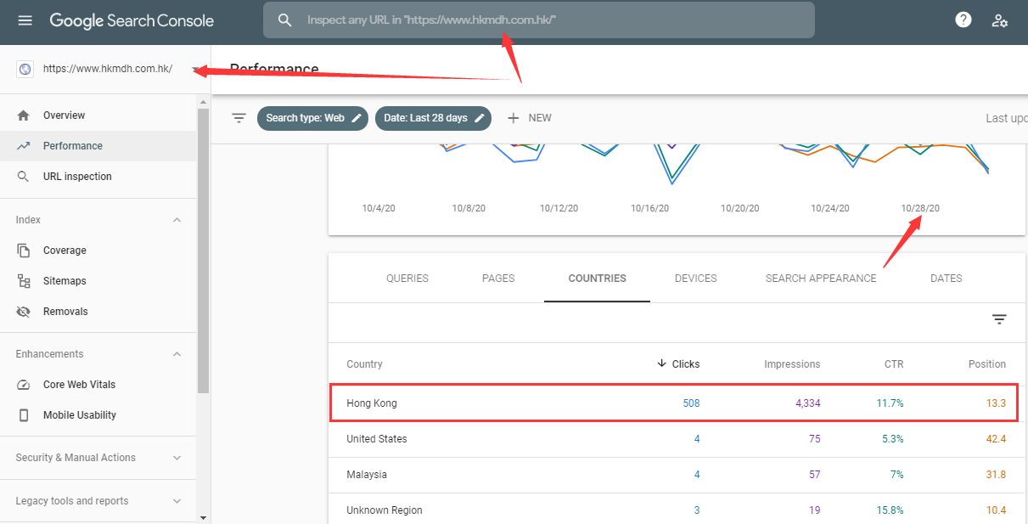
Task: Click the 508 clicks value
Action: point(691,403)
